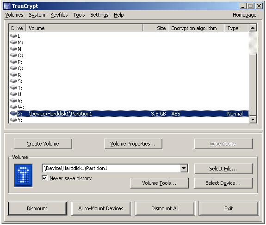This screenshot has height=225, width=266.
Task: Click the Create Volume button
Action: tap(43, 144)
